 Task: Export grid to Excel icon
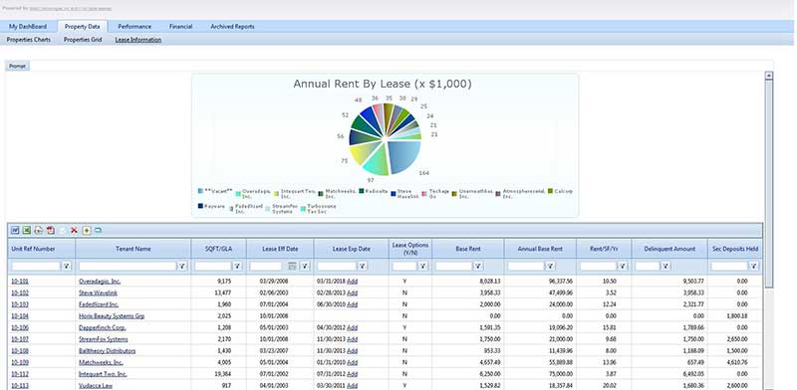coord(27,231)
